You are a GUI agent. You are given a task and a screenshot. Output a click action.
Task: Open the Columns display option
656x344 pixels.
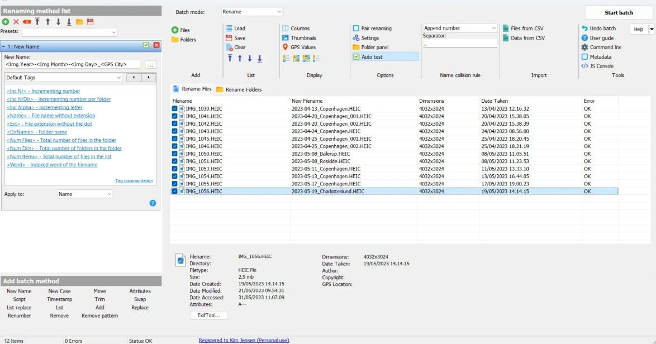pos(296,28)
